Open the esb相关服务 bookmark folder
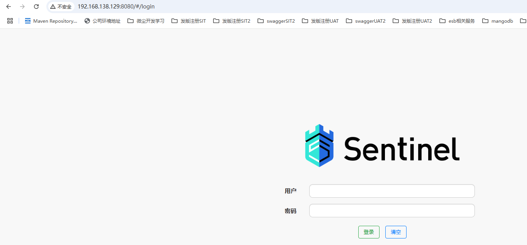 click(457, 21)
